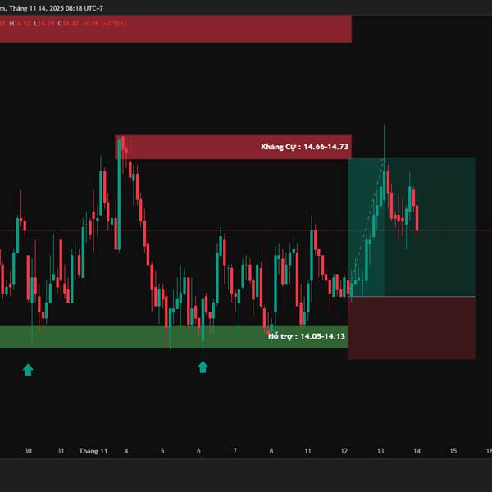Click date label 11 on the time axis
The width and height of the screenshot is (492, 492).
coord(307,451)
